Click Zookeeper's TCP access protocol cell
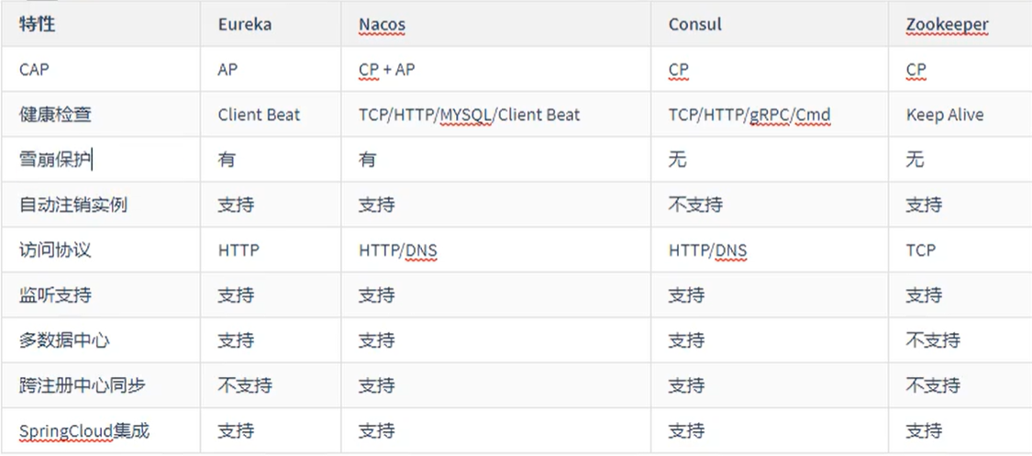Image resolution: width=1032 pixels, height=456 pixels. pyautogui.click(x=920, y=250)
